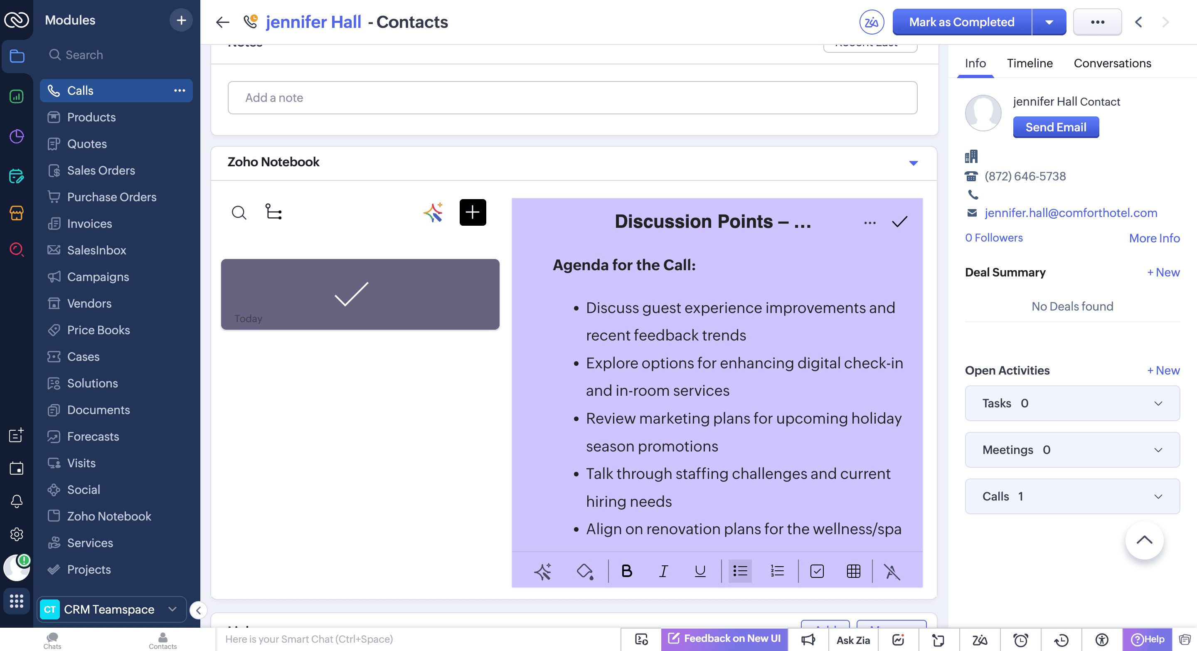Insert table in note editor
The height and width of the screenshot is (651, 1197).
(853, 571)
